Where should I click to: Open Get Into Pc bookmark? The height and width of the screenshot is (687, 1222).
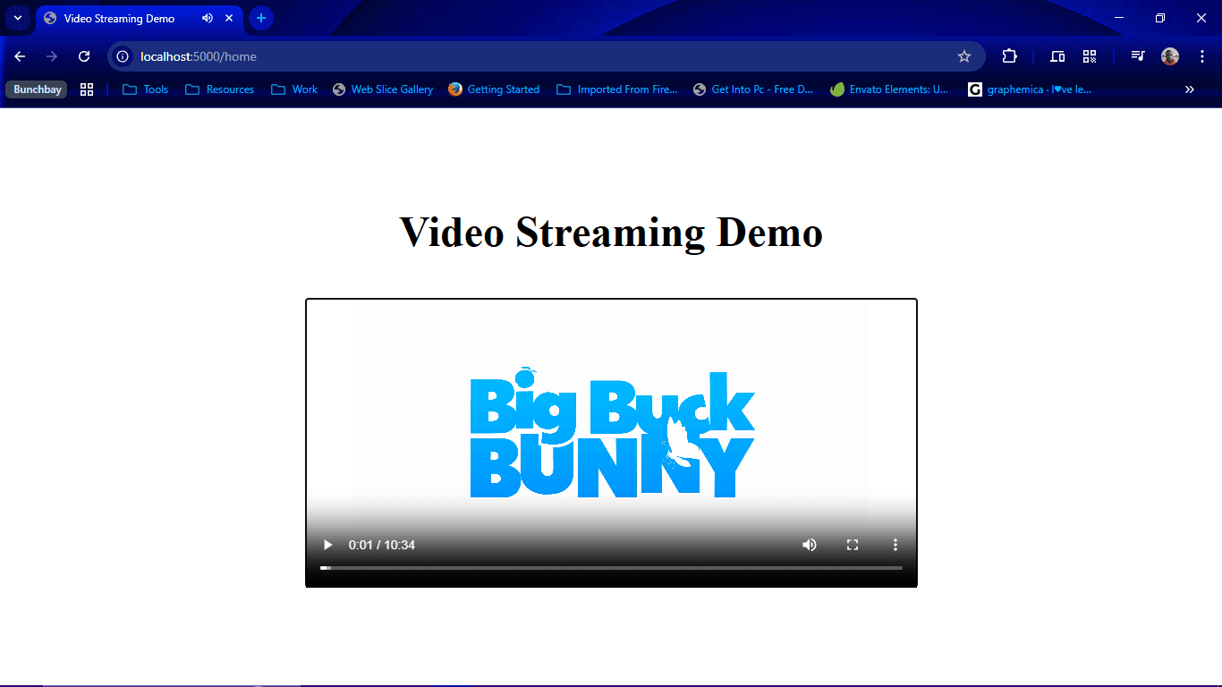(752, 89)
